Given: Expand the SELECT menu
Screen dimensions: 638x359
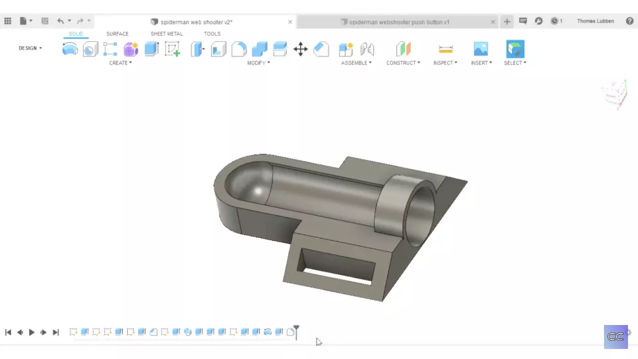Looking at the screenshot, I should [x=515, y=63].
